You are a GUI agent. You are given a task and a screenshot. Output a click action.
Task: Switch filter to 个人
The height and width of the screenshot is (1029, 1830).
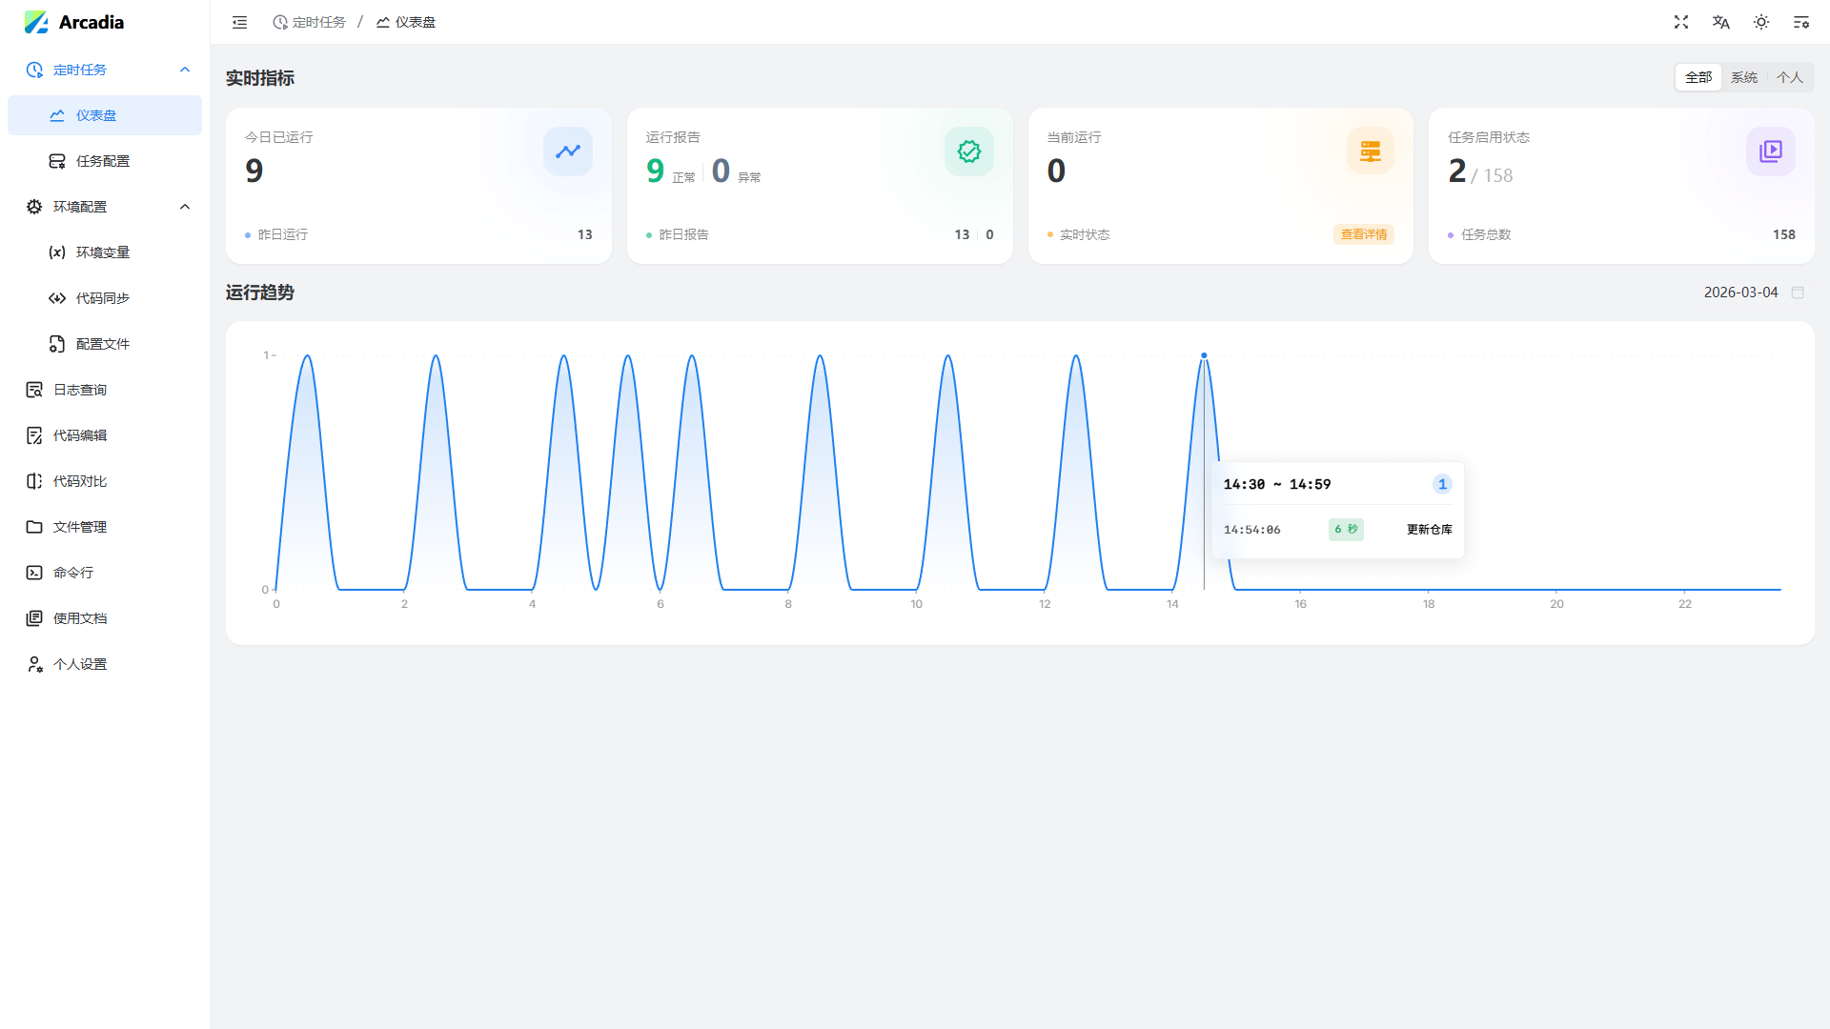click(x=1789, y=77)
